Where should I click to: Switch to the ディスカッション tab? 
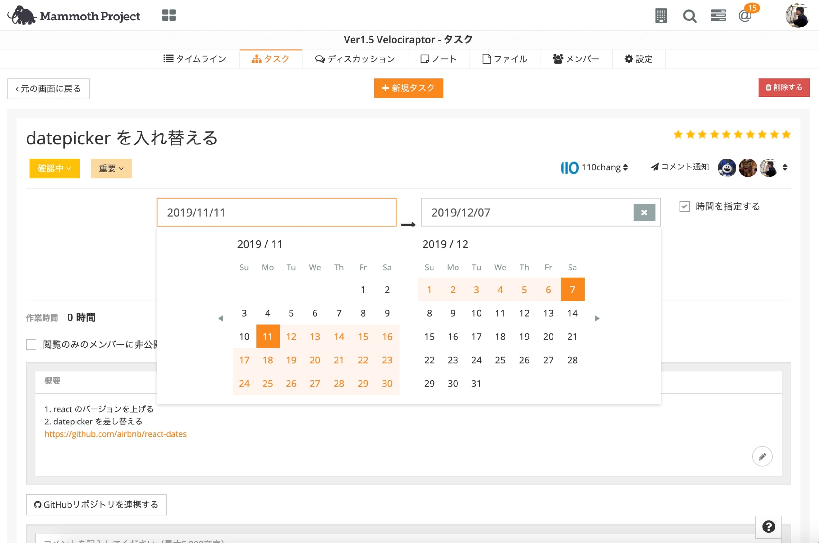tap(355, 59)
